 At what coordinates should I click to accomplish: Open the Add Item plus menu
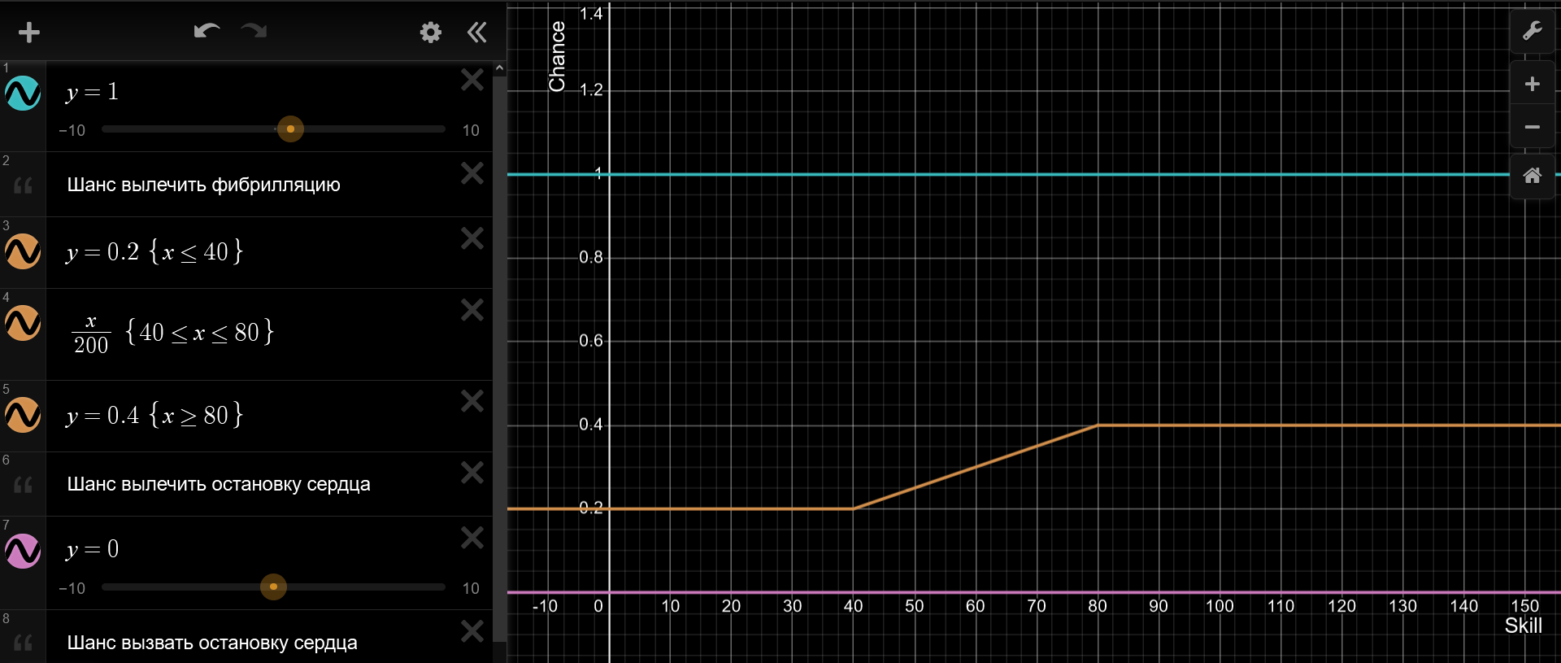(x=29, y=33)
